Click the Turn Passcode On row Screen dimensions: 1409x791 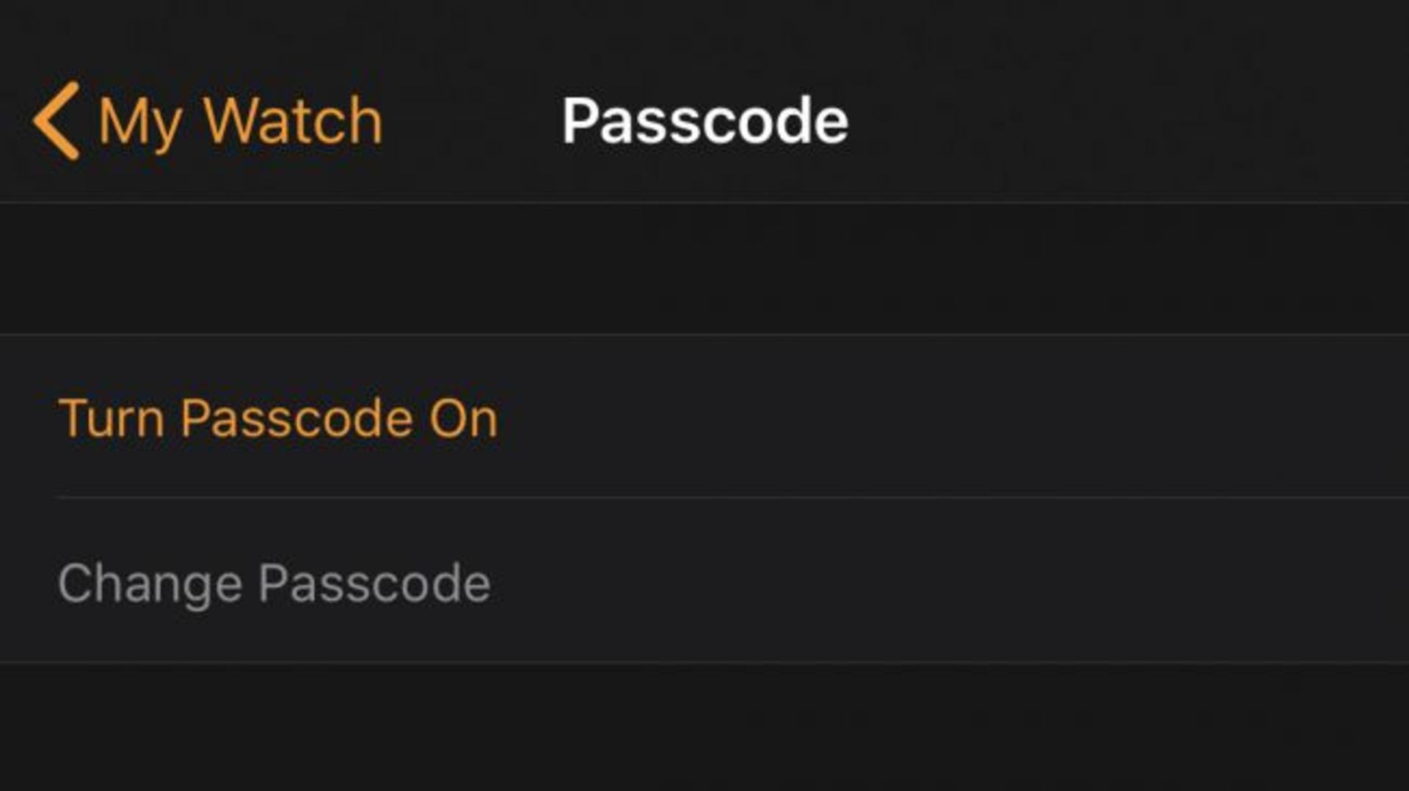[277, 418]
